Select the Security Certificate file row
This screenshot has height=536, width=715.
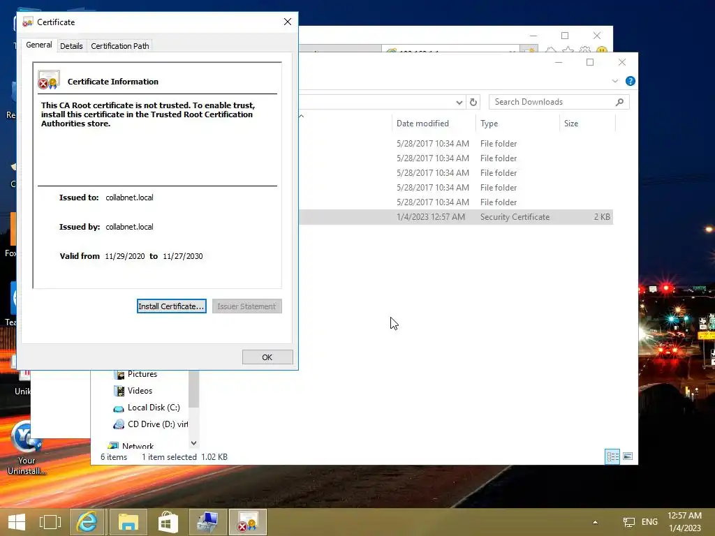(x=456, y=217)
